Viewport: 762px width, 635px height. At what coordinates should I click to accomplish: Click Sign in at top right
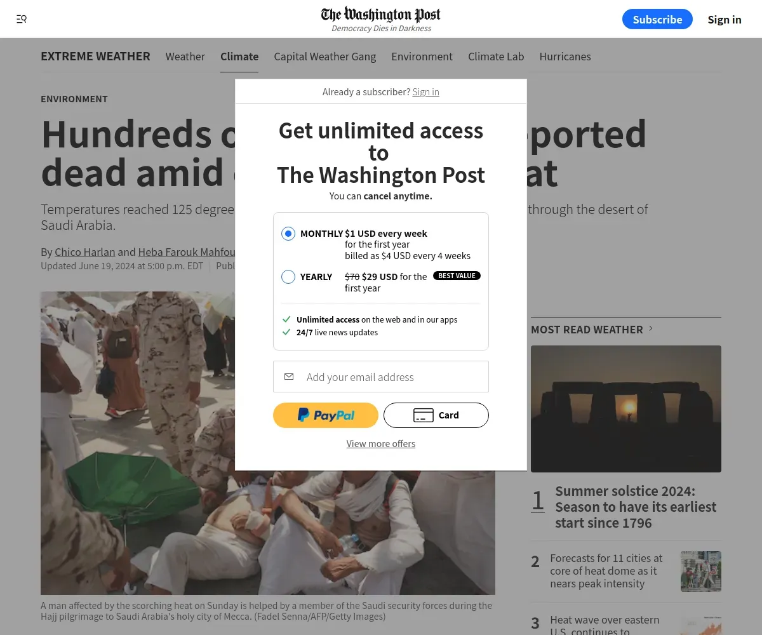[x=725, y=19]
